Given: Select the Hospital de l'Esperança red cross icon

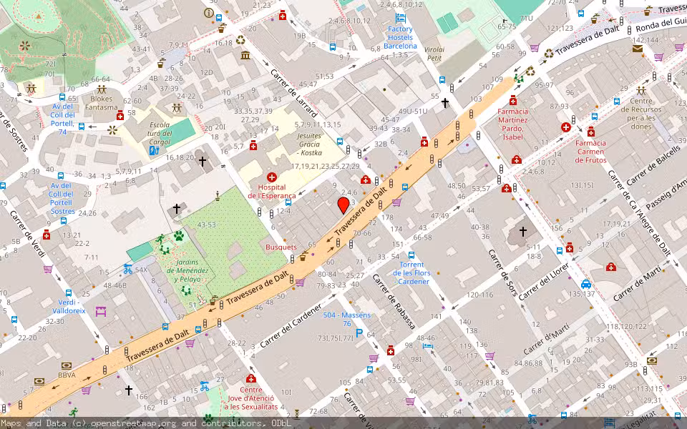Looking at the screenshot, I should [x=272, y=177].
